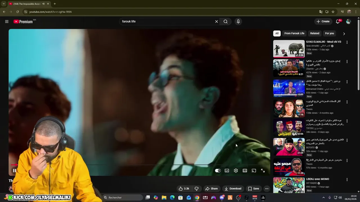Image resolution: width=360 pixels, height=202 pixels.
Task: Open player settings gear
Action: (x=236, y=171)
